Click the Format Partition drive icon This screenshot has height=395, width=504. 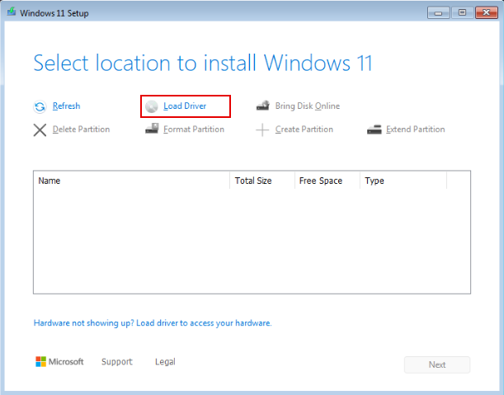[152, 129]
